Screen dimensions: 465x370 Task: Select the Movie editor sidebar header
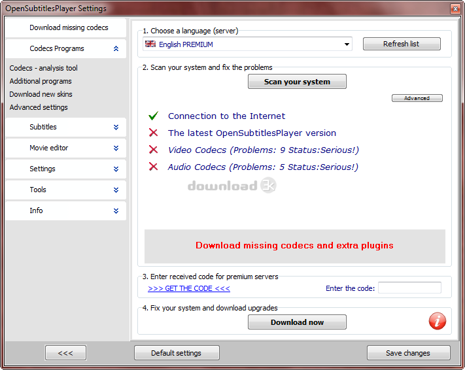tap(66, 148)
